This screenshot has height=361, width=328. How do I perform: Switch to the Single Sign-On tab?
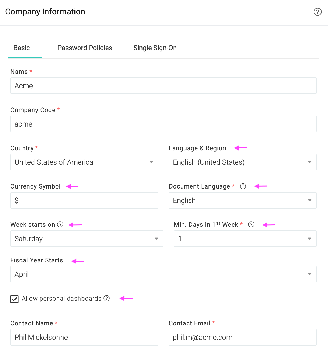pos(155,48)
